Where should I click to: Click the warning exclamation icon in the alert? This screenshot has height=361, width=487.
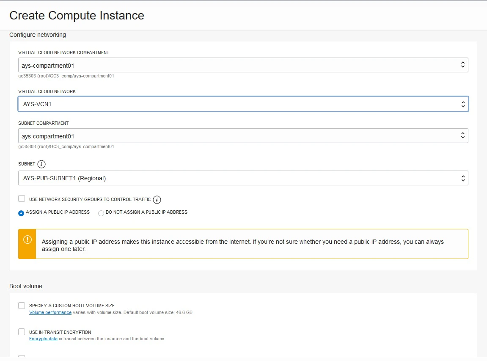coord(28,240)
